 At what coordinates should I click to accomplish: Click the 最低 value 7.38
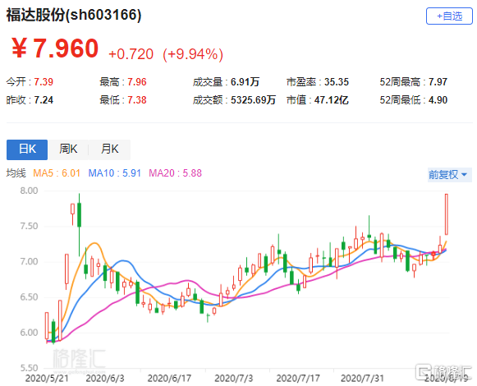pos(137,100)
